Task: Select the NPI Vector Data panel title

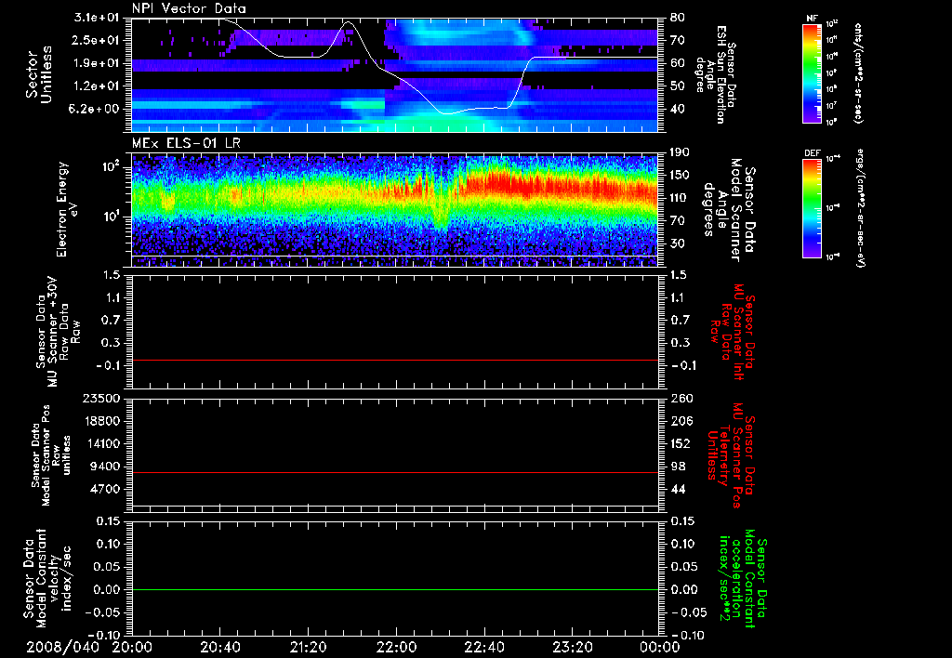Action: tap(189, 8)
